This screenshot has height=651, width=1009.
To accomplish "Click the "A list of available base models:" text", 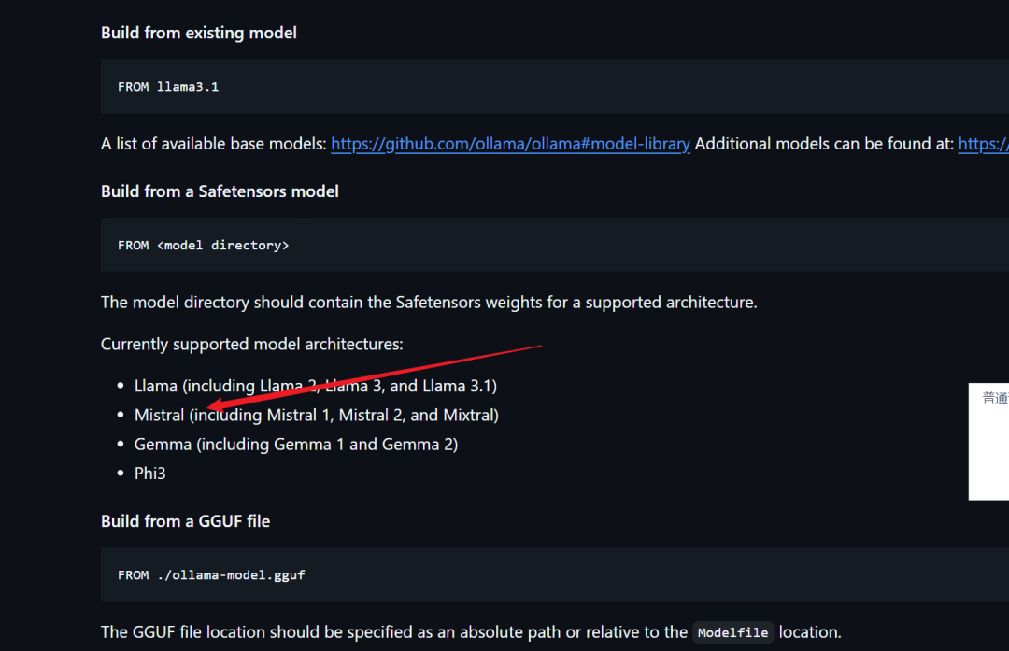I will click(x=213, y=144).
